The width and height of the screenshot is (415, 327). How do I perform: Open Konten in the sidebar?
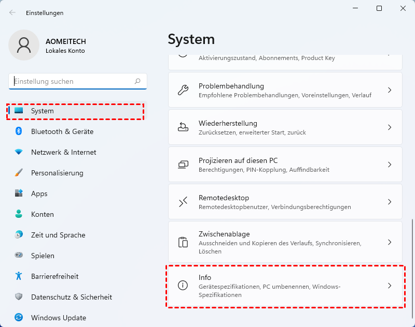41,214
